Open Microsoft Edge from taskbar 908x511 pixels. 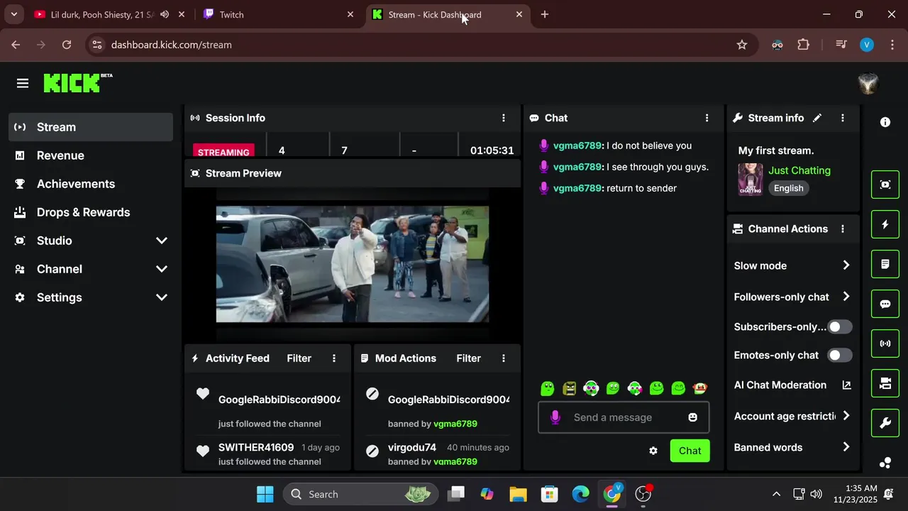click(580, 494)
